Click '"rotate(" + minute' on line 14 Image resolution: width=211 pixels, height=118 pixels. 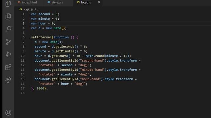[x=55, y=74]
